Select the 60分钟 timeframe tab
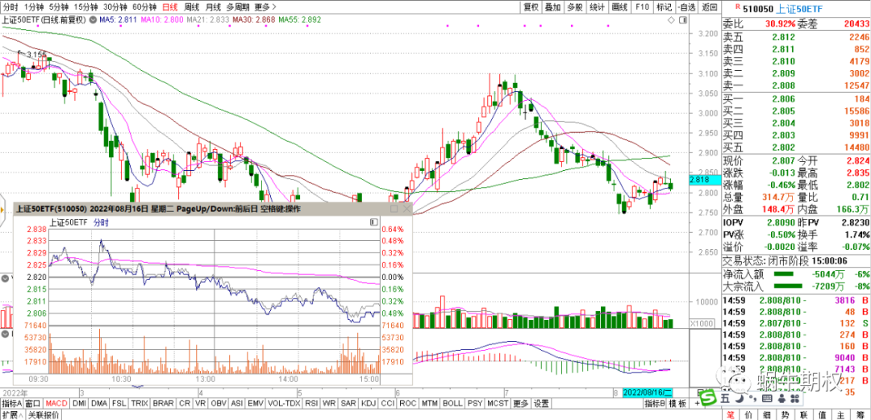Image resolution: width=871 pixels, height=420 pixels. click(145, 6)
